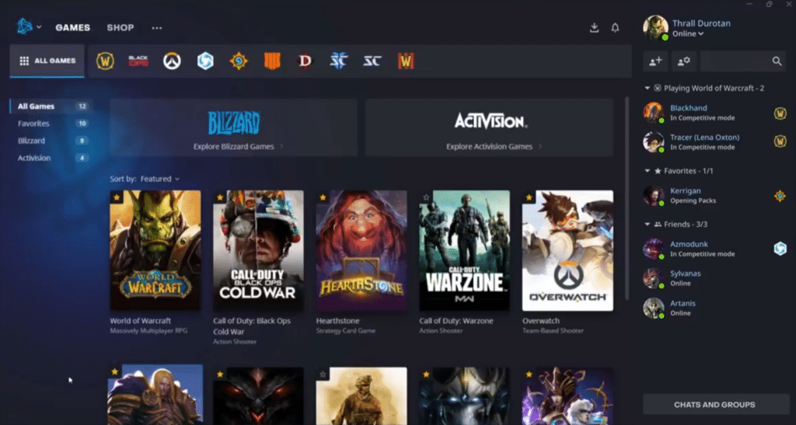Open the notifications bell
The width and height of the screenshot is (796, 425).
pos(615,28)
